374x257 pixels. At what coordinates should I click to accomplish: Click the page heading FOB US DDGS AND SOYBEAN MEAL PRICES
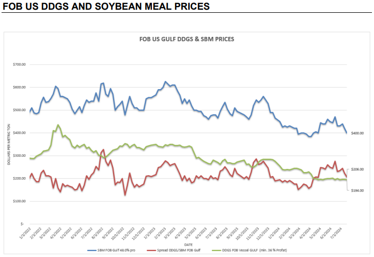[106, 7]
